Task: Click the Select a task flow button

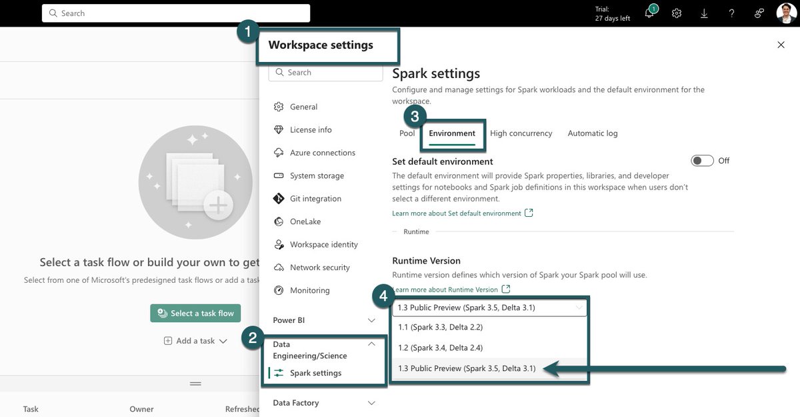Action: coord(195,313)
